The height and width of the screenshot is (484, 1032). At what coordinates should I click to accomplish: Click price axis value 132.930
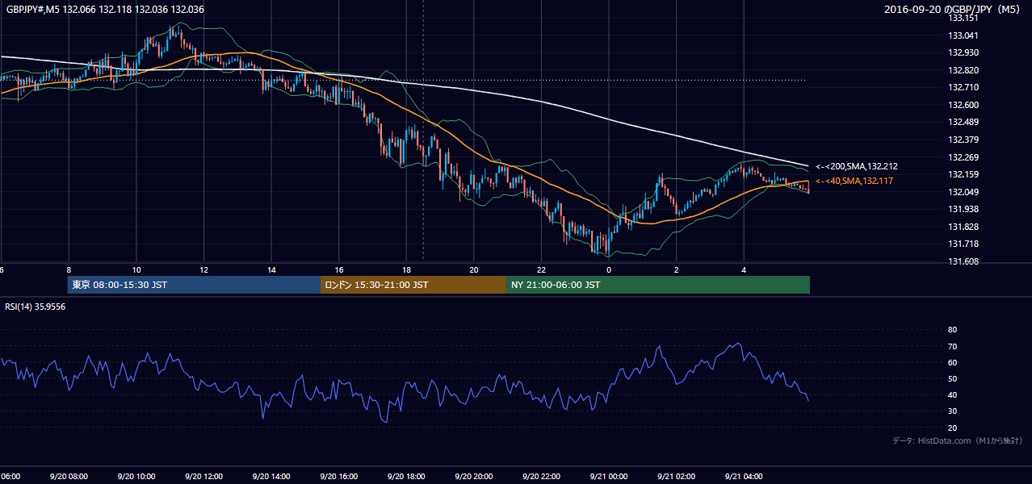[x=963, y=52]
